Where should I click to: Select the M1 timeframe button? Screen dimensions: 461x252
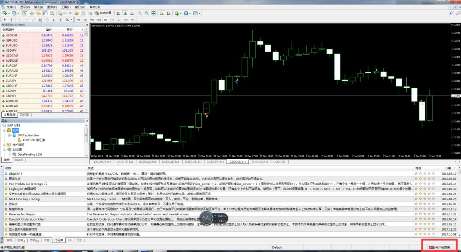79,20
